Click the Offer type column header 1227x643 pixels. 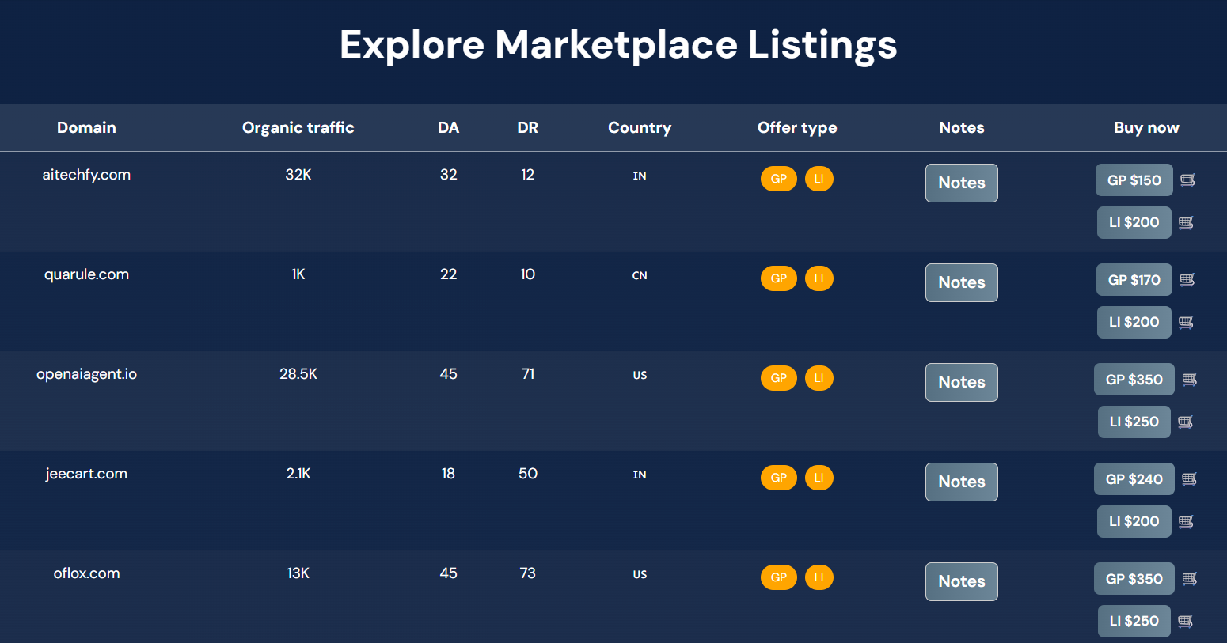click(797, 128)
